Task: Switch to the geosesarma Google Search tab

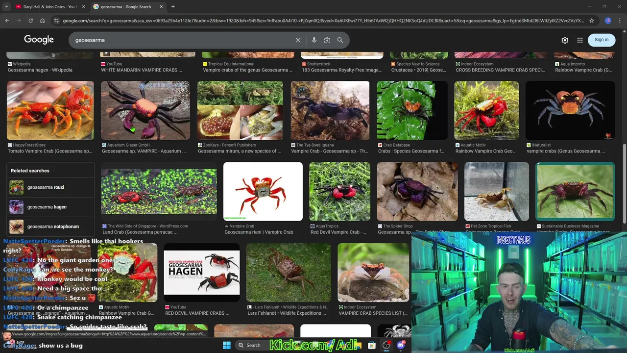Action: (128, 7)
